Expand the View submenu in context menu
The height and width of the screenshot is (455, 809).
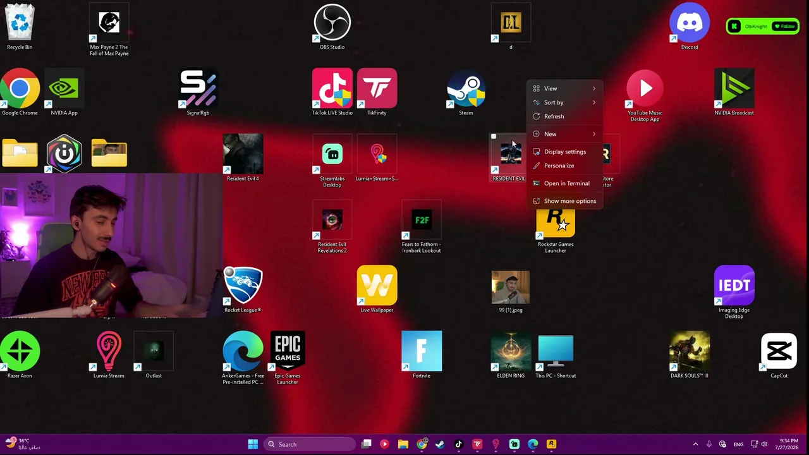pos(565,88)
